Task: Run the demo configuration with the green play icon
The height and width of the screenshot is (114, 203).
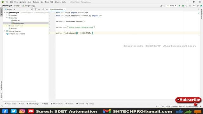Action: tap(180, 6)
